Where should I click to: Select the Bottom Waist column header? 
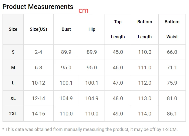(x=172, y=29)
